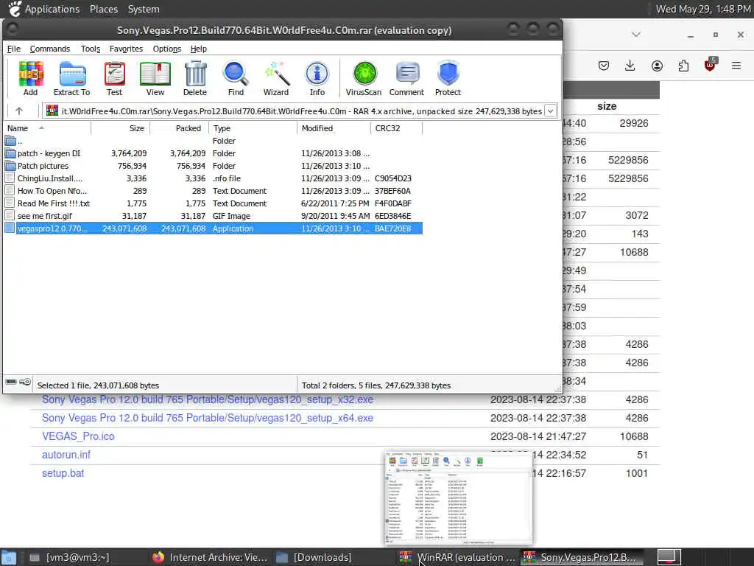Image resolution: width=754 pixels, height=566 pixels.
Task: Click the uBlock shield extension icon
Action: pos(711,65)
